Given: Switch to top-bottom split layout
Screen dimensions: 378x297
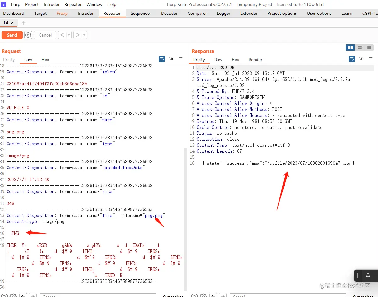Looking at the screenshot, I should (360, 48).
